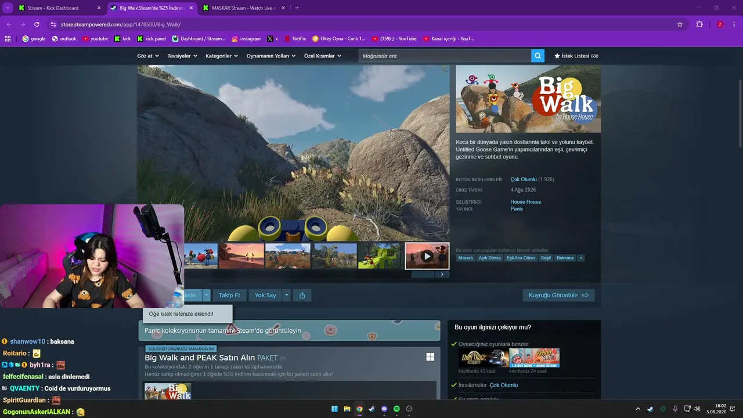The width and height of the screenshot is (743, 418).
Task: Open the wishlist button dropdown arrow
Action: [x=206, y=295]
